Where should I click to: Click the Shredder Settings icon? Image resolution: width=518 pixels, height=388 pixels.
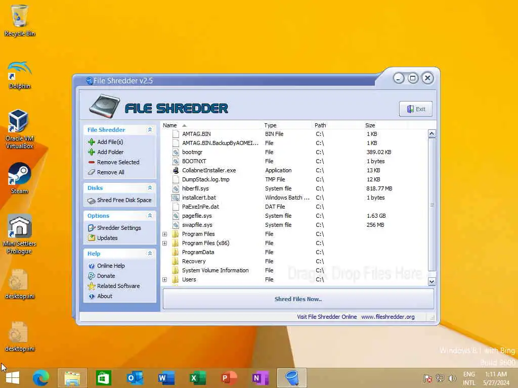click(x=92, y=228)
